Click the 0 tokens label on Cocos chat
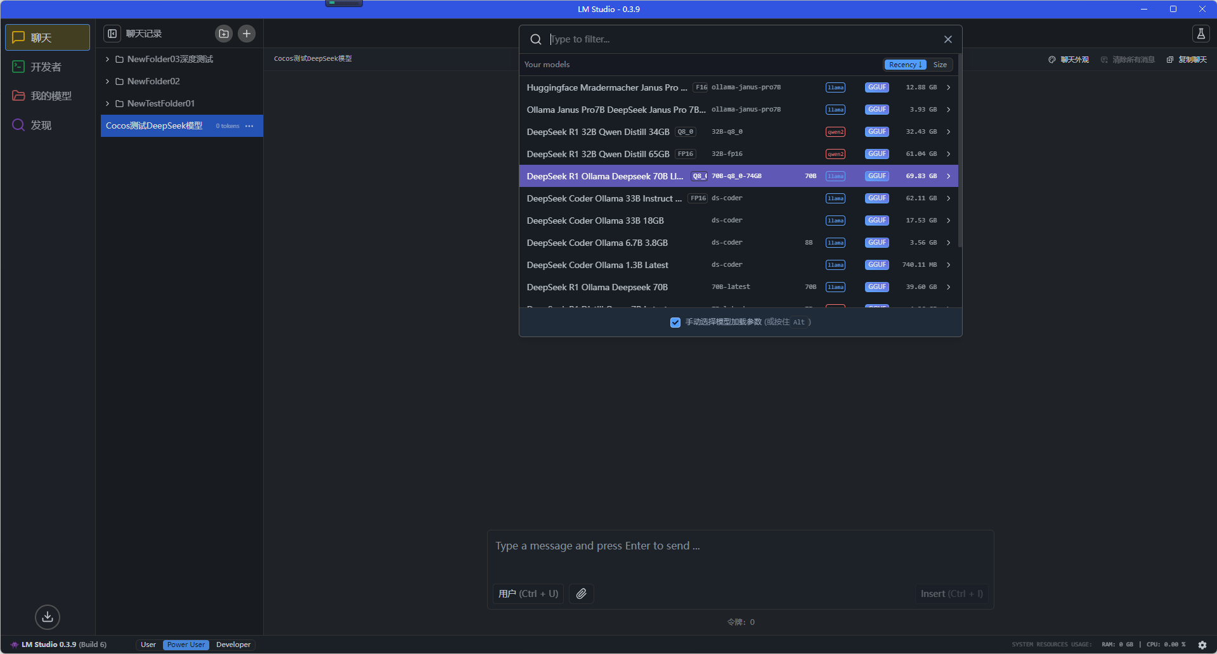This screenshot has height=654, width=1217. 228,126
